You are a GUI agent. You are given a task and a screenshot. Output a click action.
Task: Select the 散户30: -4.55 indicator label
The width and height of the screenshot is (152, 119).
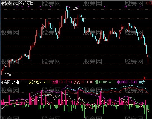[x=105, y=82]
